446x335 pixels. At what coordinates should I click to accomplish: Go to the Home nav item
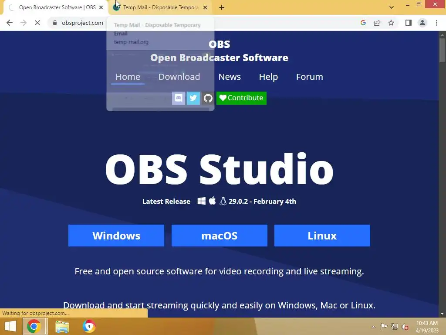pos(128,77)
